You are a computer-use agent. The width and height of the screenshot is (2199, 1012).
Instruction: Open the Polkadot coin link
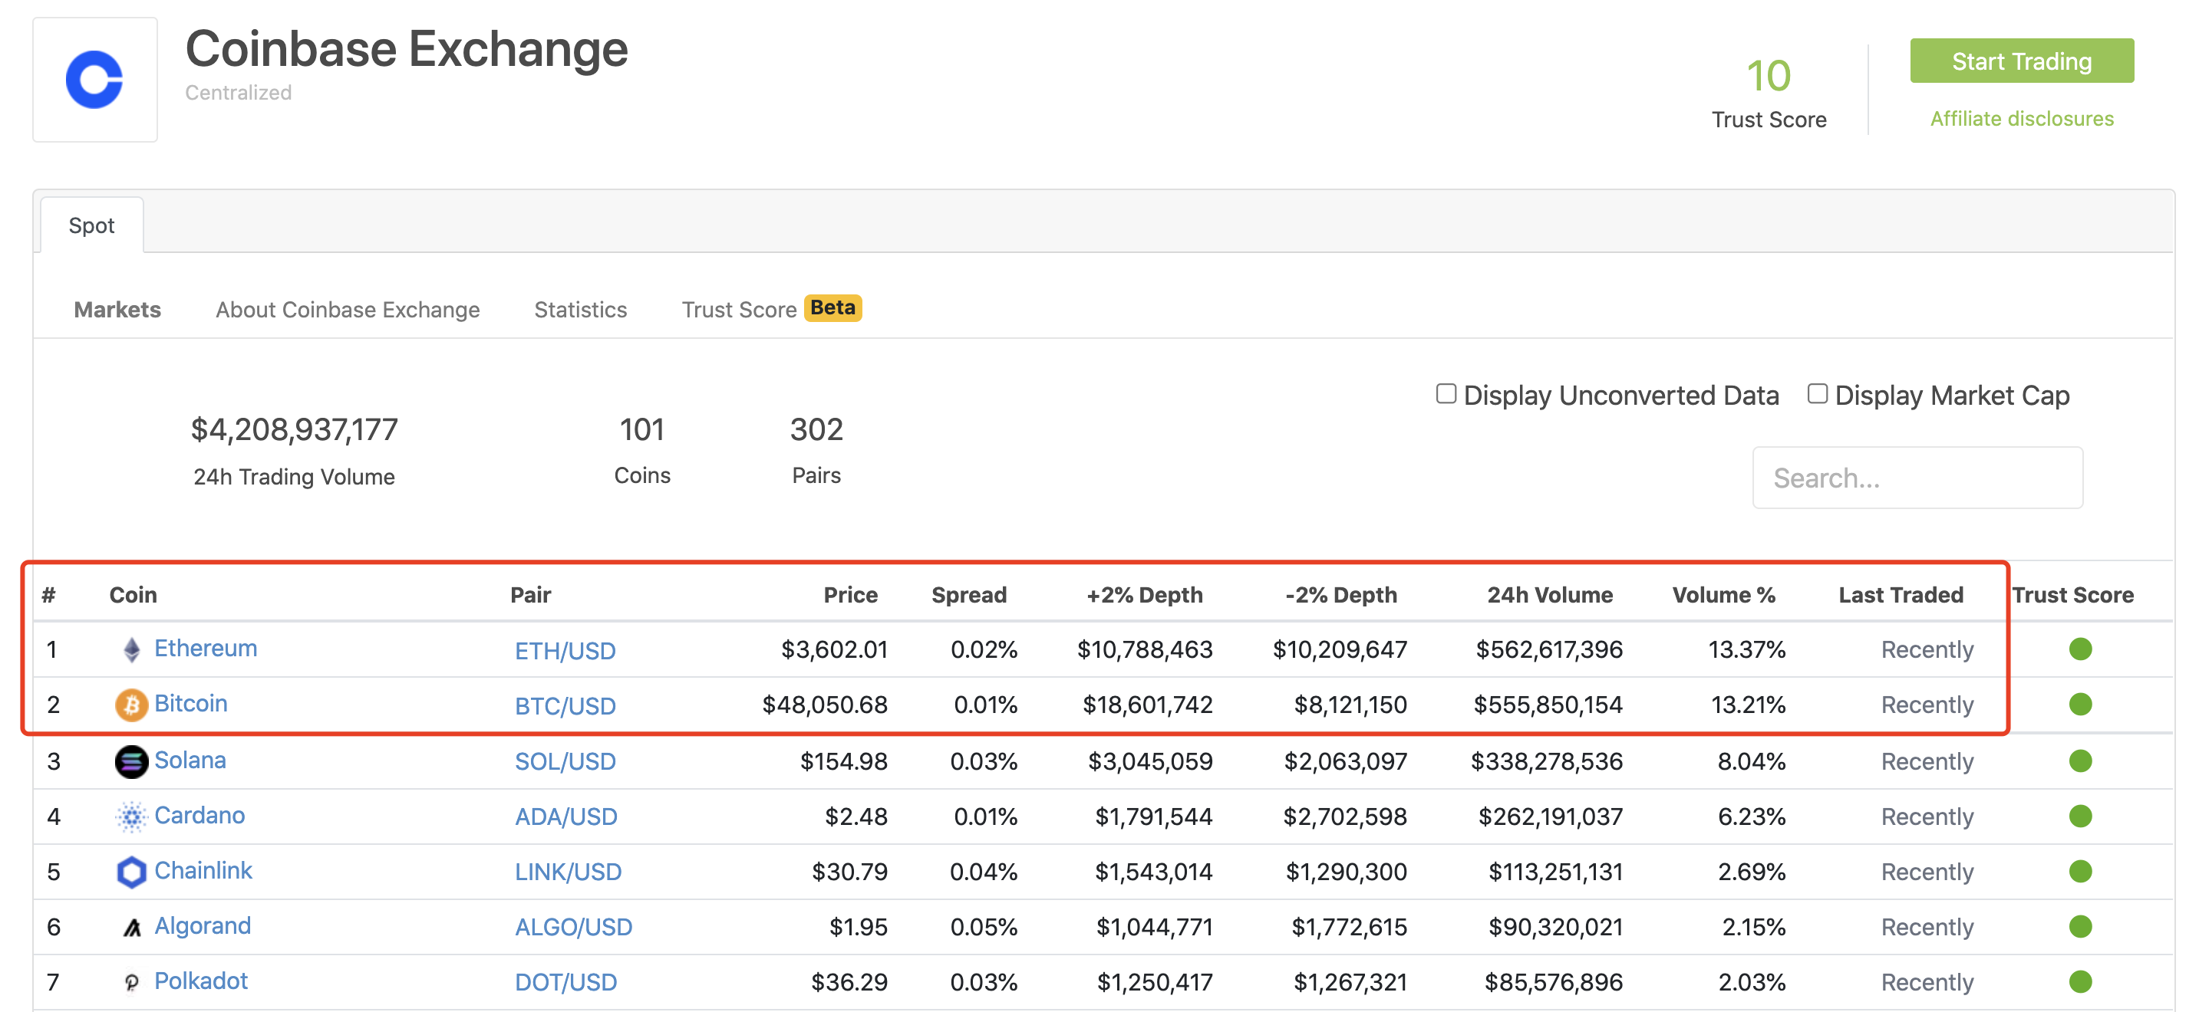tap(200, 981)
